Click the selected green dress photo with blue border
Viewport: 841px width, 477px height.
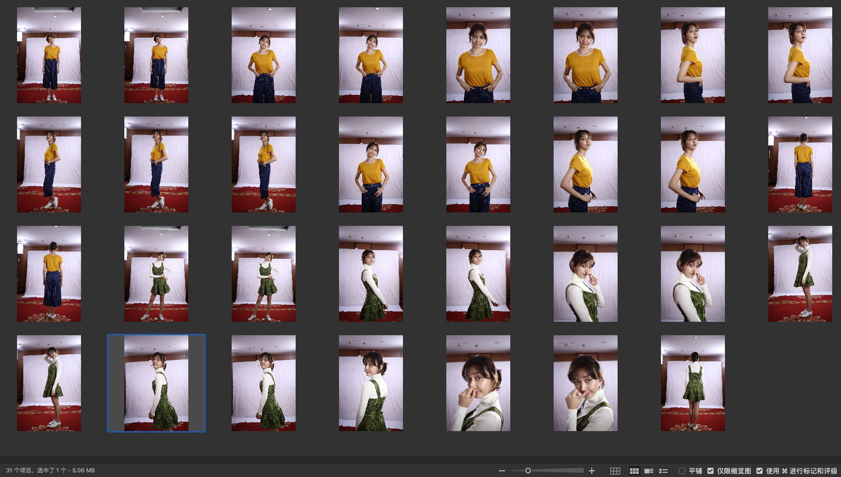(x=156, y=383)
